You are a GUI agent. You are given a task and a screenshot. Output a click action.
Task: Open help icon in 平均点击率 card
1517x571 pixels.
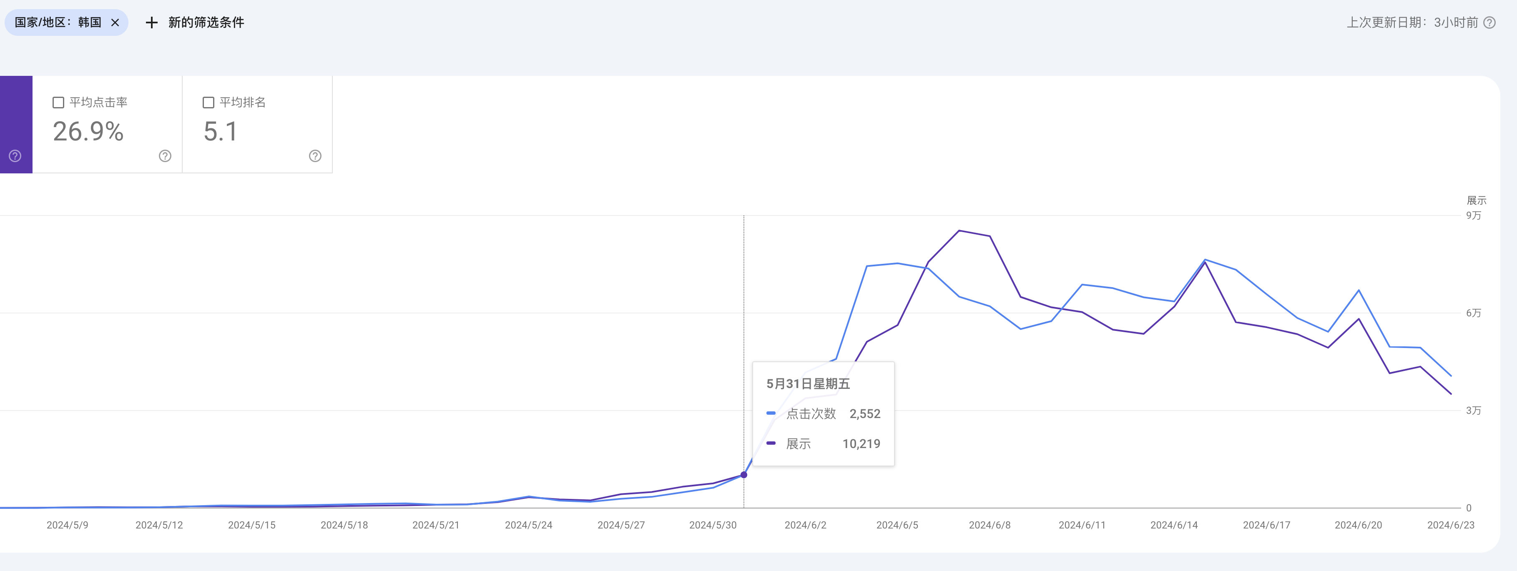pyautogui.click(x=165, y=156)
